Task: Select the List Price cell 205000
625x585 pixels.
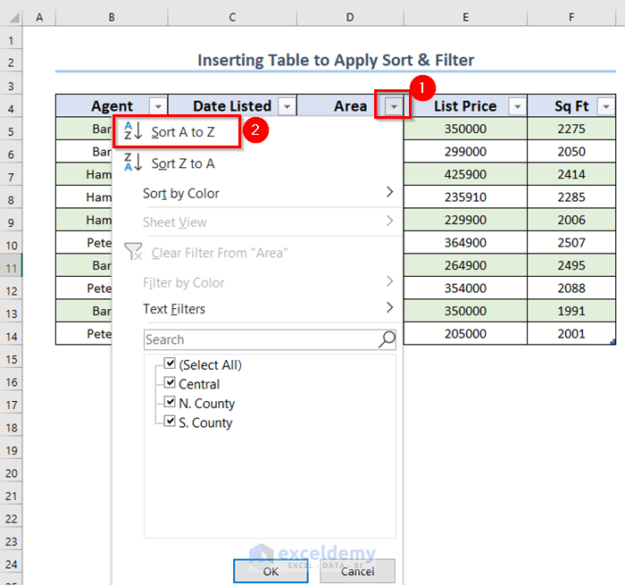Action: 465,333
